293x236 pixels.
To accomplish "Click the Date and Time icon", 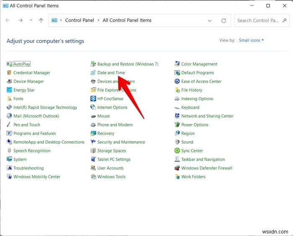I will pyautogui.click(x=93, y=73).
